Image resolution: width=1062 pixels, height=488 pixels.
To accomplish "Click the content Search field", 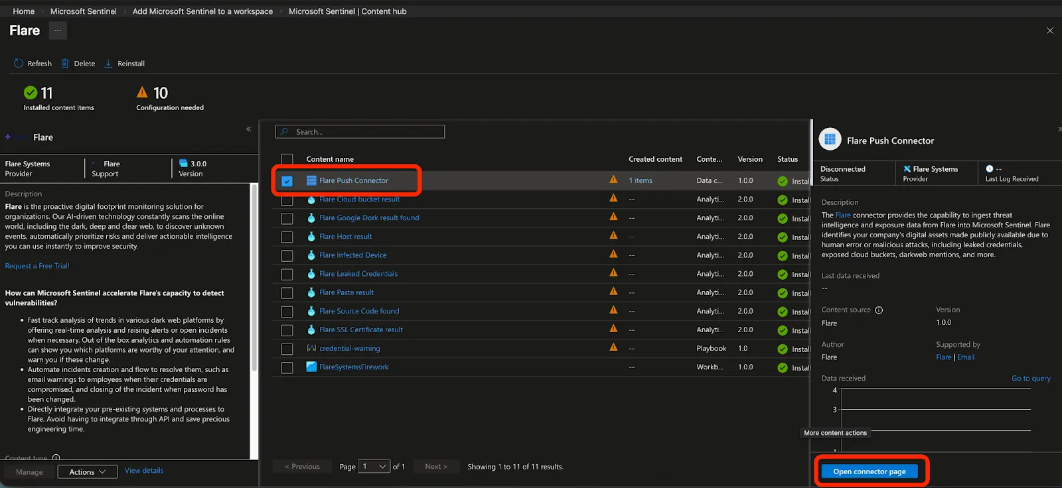I will point(360,132).
